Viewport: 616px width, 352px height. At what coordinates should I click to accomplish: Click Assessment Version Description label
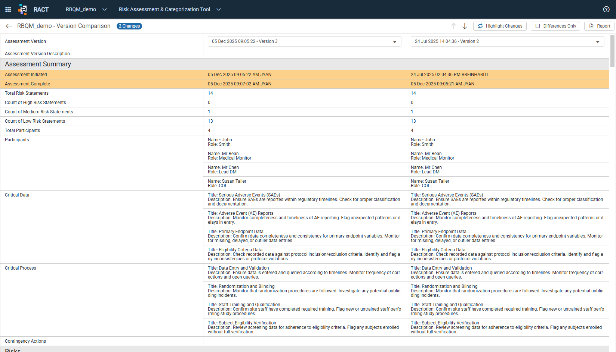[37, 54]
